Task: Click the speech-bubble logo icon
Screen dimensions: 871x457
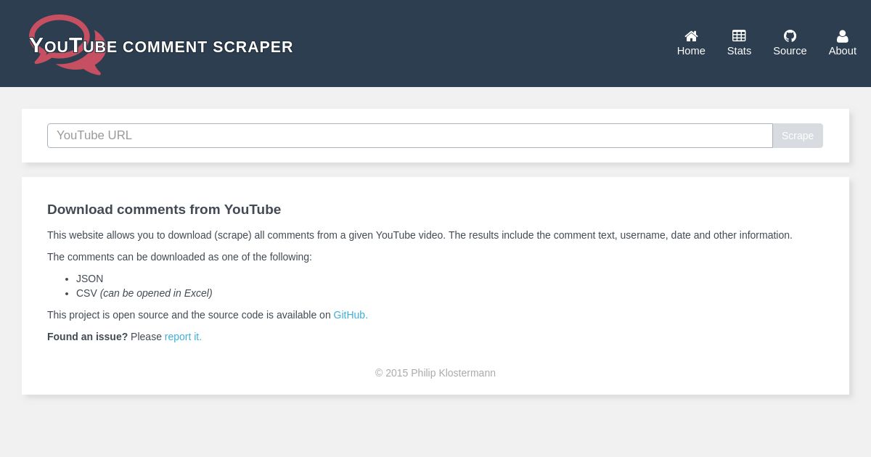Action: (68, 44)
